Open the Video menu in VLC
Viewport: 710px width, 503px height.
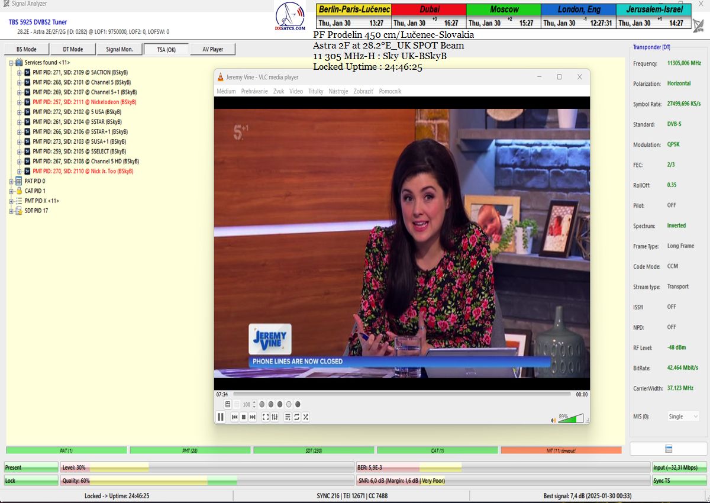click(296, 91)
